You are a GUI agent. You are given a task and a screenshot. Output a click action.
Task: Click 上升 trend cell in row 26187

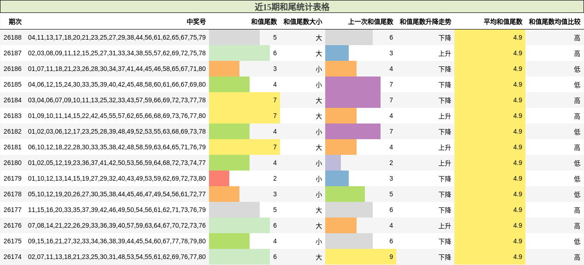click(445, 53)
